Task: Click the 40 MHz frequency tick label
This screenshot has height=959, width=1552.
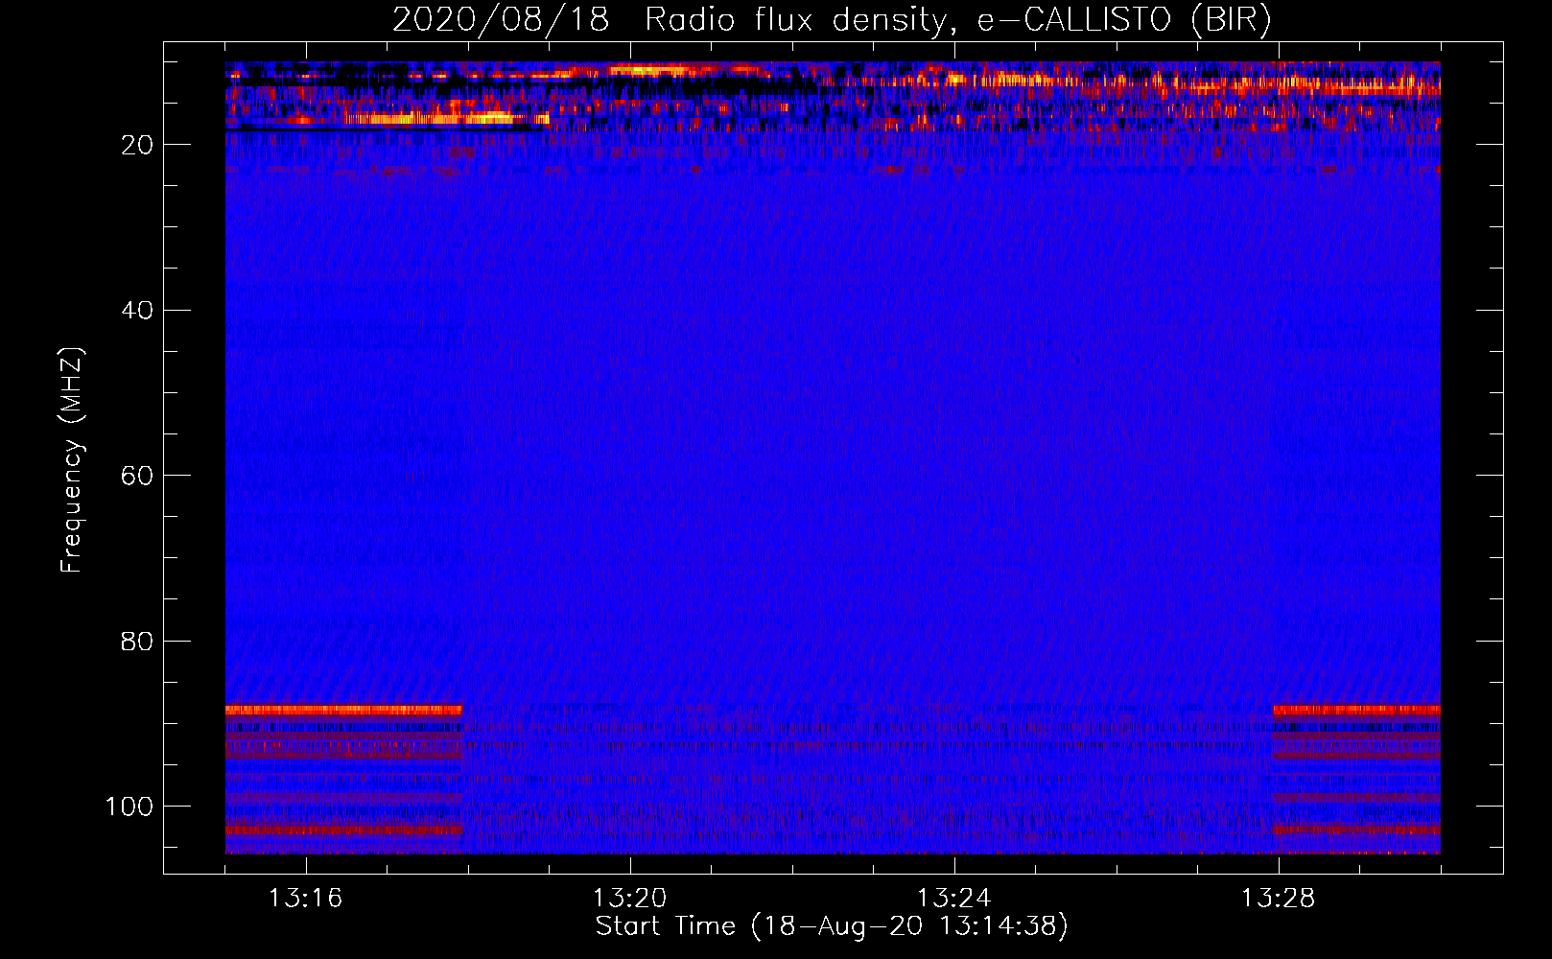Action: click(x=138, y=311)
